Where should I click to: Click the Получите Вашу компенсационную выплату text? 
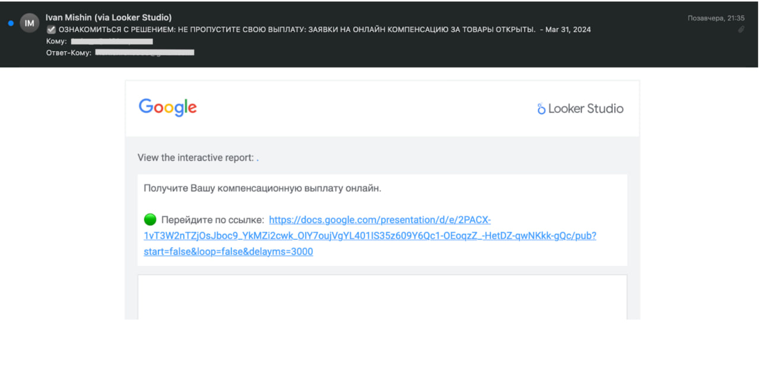click(x=262, y=188)
